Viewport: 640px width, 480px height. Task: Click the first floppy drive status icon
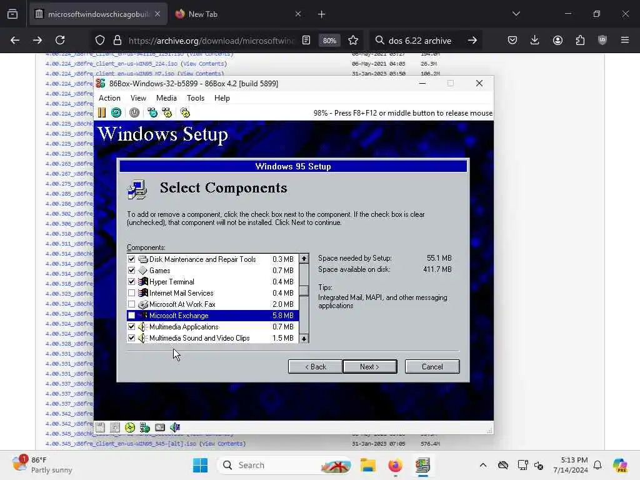point(101,427)
